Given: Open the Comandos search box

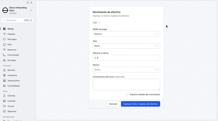Looking at the screenshot, I should point(17,20).
